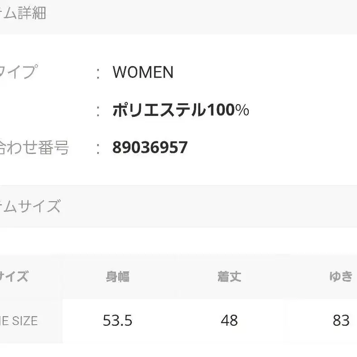Image resolution: width=357 pixels, height=357 pixels.
Task: Click the 48 length value
Action: [x=229, y=321]
